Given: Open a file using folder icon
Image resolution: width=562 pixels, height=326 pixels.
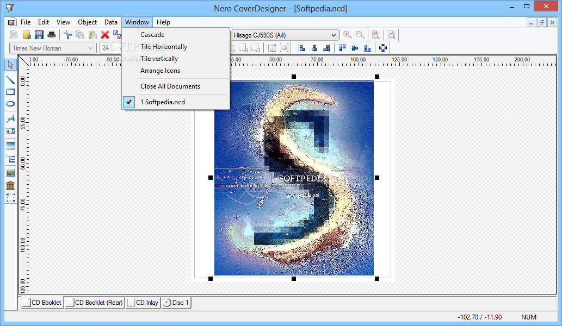Looking at the screenshot, I should point(27,35).
